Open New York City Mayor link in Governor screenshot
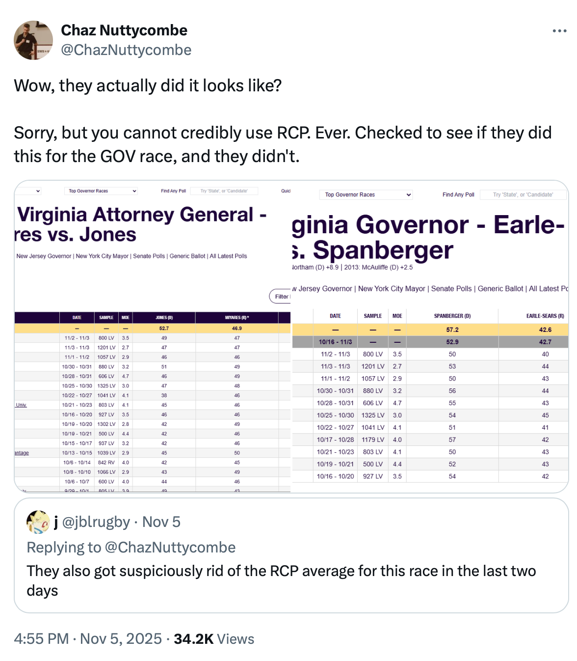577x661 pixels. (x=392, y=289)
